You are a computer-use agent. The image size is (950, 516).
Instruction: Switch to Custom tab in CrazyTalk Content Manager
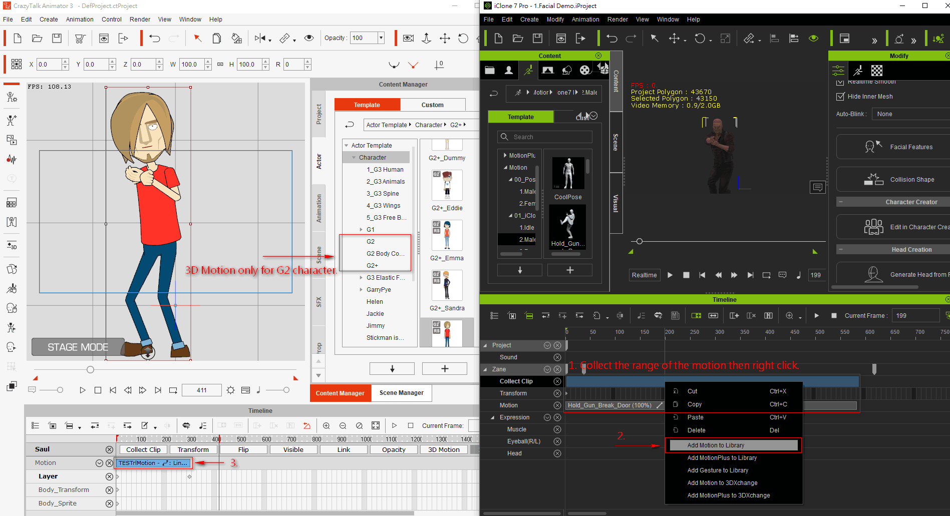[433, 105]
